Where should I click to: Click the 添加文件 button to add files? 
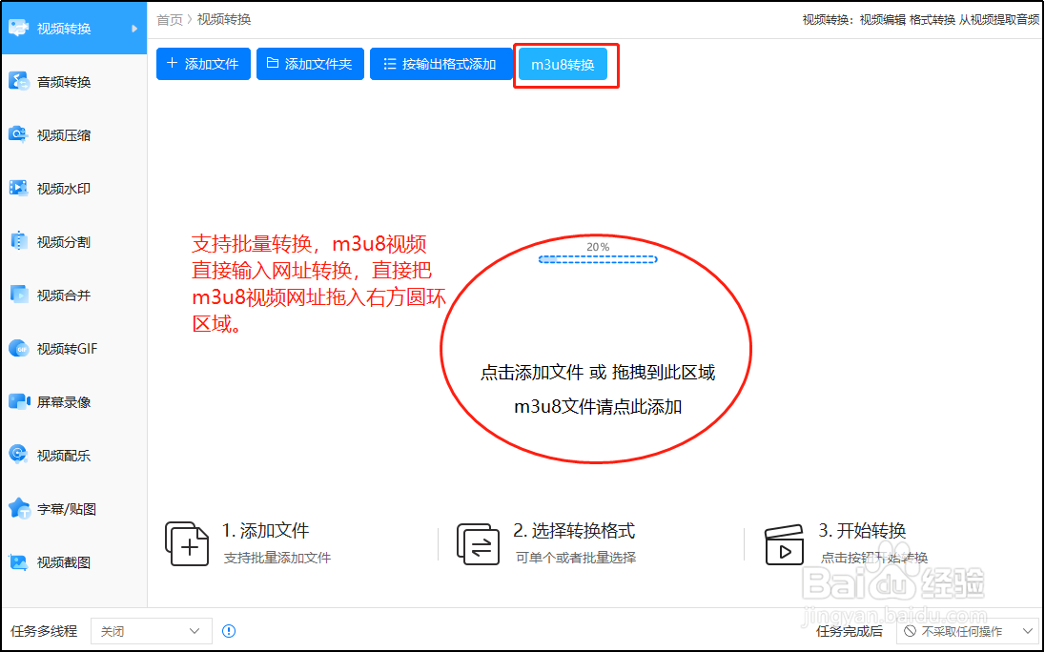click(x=203, y=64)
